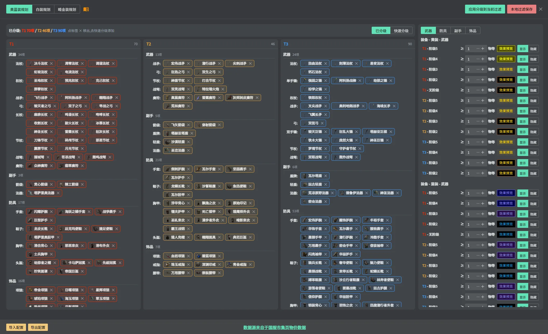This screenshot has height=334, width=548.
Task: Click the X on 血岩项链 tag
Action: point(189,256)
